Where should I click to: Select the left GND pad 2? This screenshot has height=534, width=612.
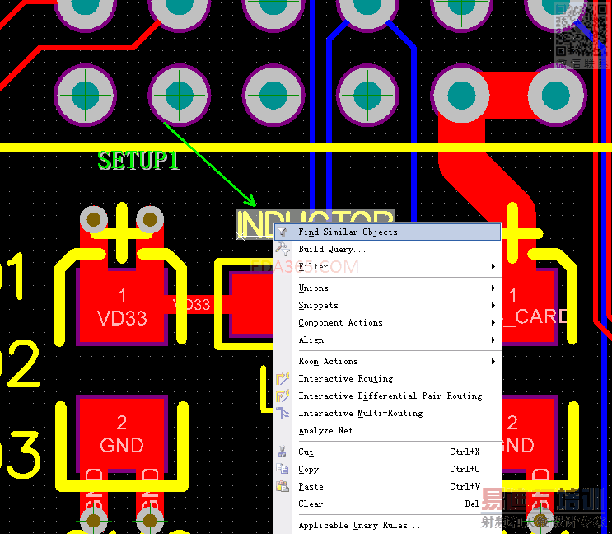coord(122,434)
